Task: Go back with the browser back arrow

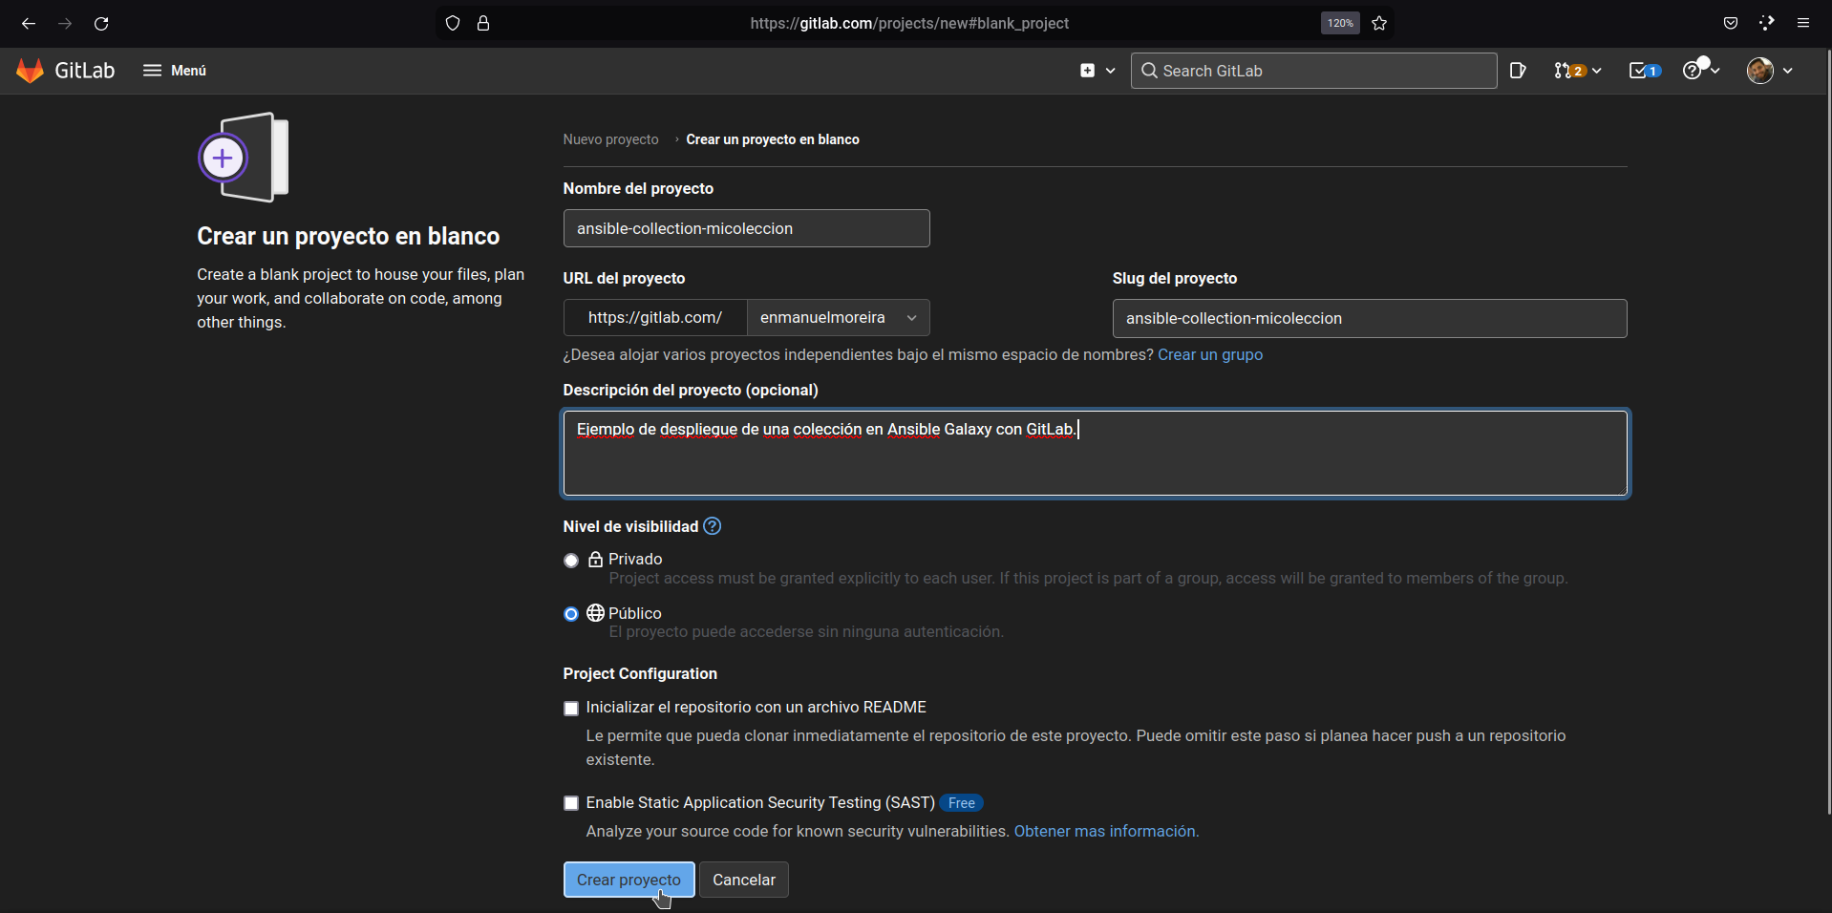Action: (29, 23)
